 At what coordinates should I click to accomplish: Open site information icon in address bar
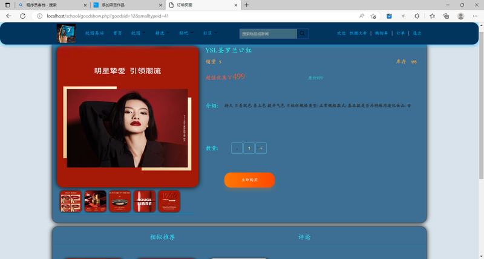(x=39, y=16)
